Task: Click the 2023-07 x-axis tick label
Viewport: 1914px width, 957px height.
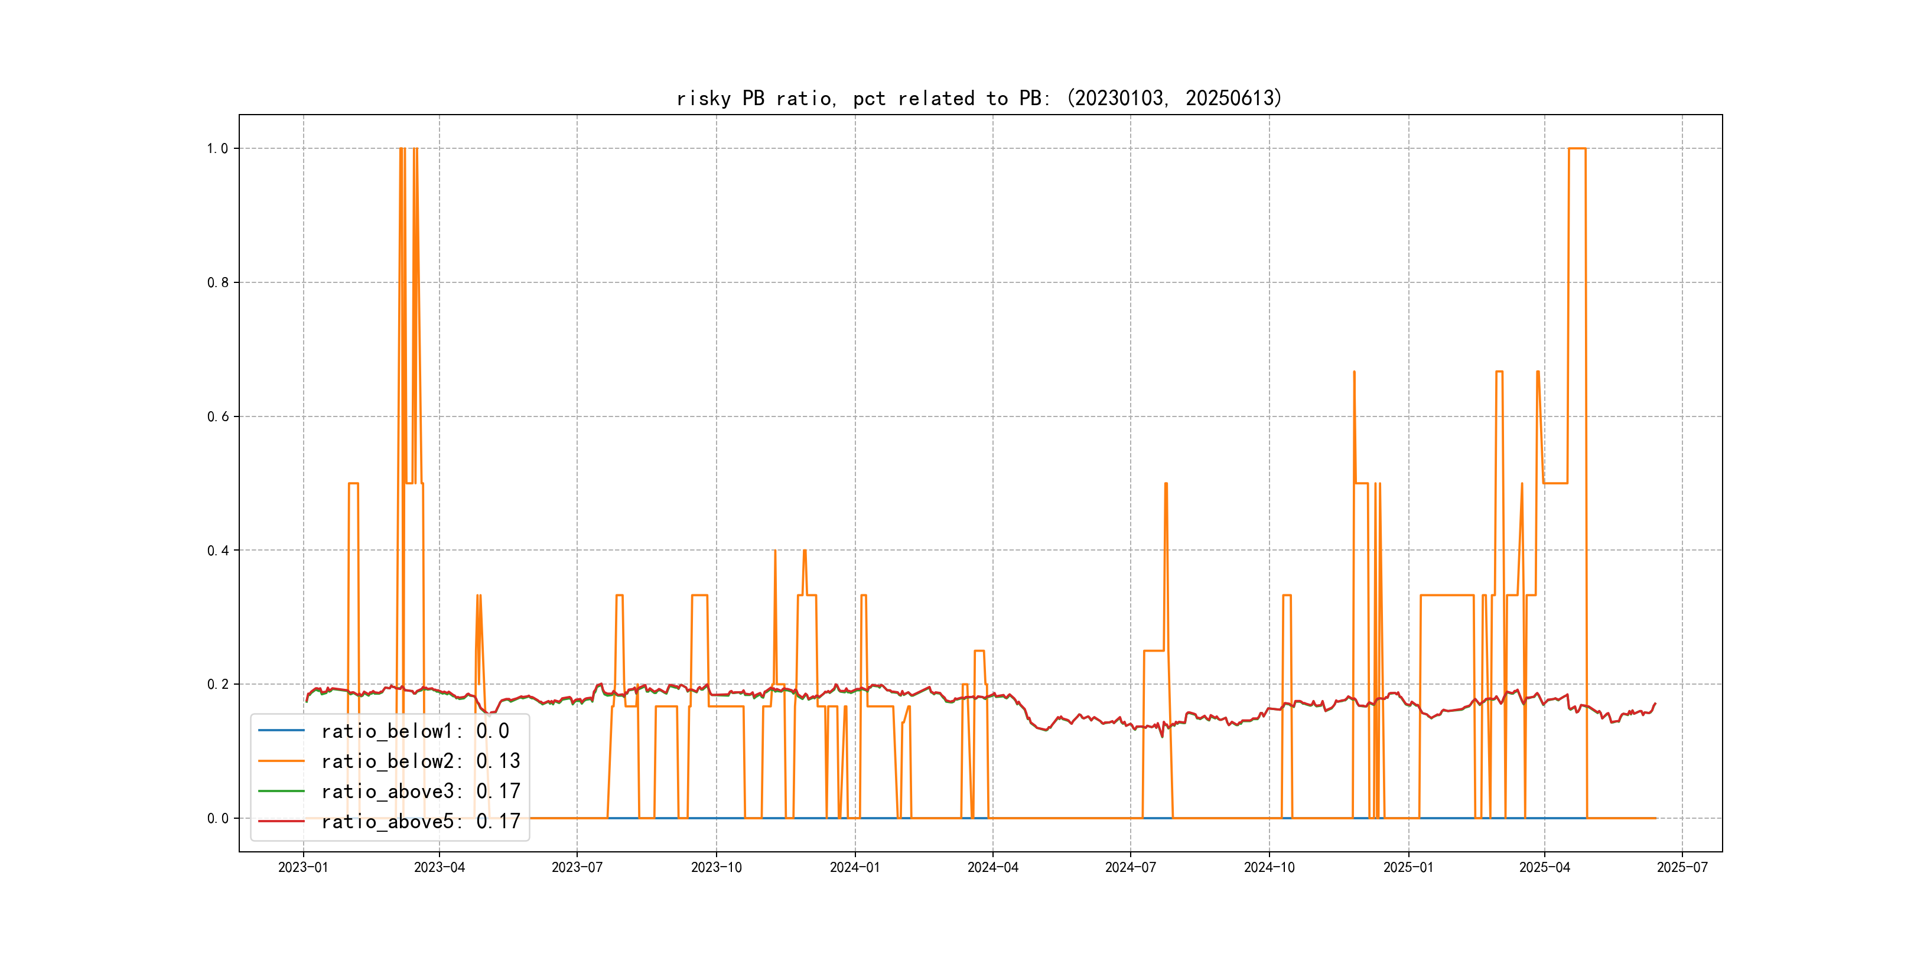Action: coord(577,867)
